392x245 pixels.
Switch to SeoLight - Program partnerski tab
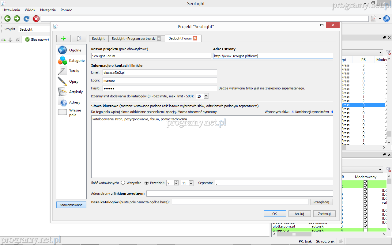pos(133,39)
